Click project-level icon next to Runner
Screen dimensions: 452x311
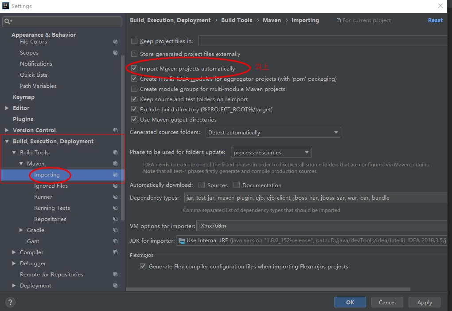(115, 197)
